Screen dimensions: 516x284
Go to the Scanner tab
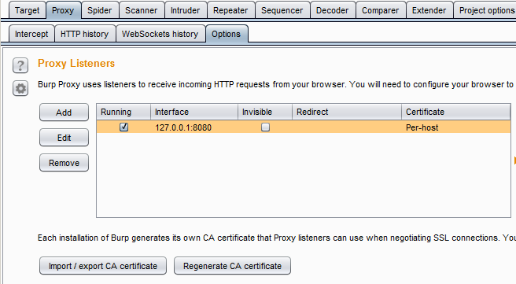point(141,10)
